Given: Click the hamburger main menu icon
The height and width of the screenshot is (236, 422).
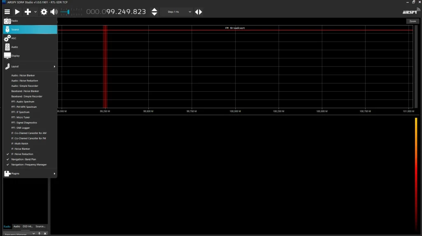Looking at the screenshot, I should pyautogui.click(x=7, y=12).
